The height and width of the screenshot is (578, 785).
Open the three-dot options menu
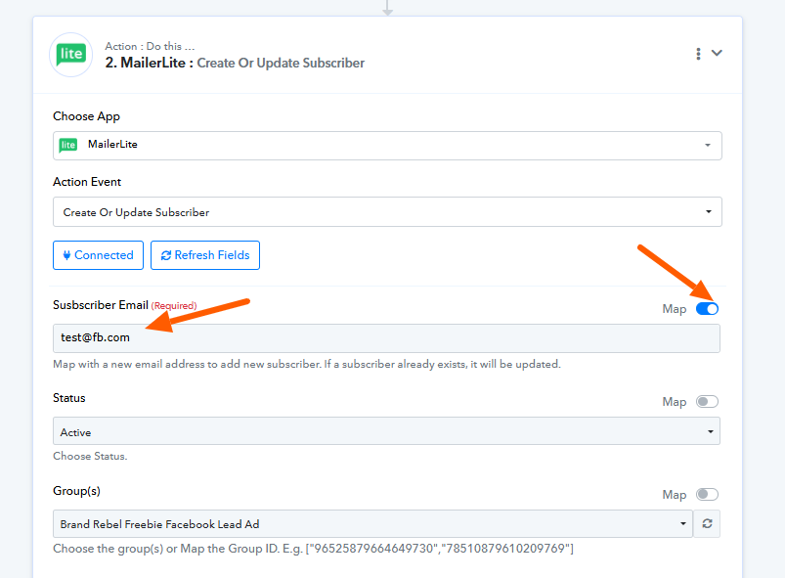[698, 54]
